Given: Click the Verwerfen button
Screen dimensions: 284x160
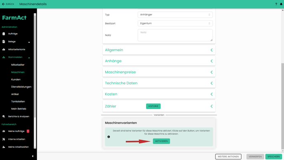Looking at the screenshot, I should point(255,157).
